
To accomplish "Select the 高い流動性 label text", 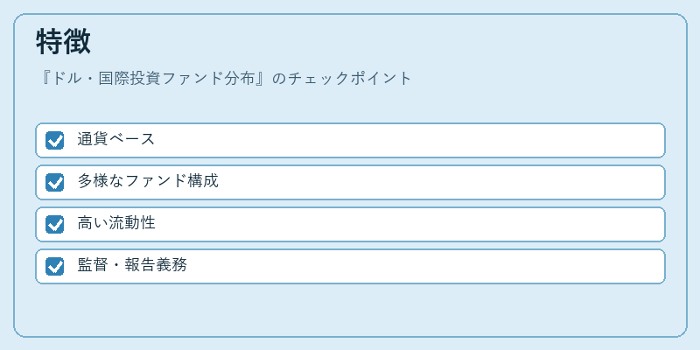I will 116,223.
